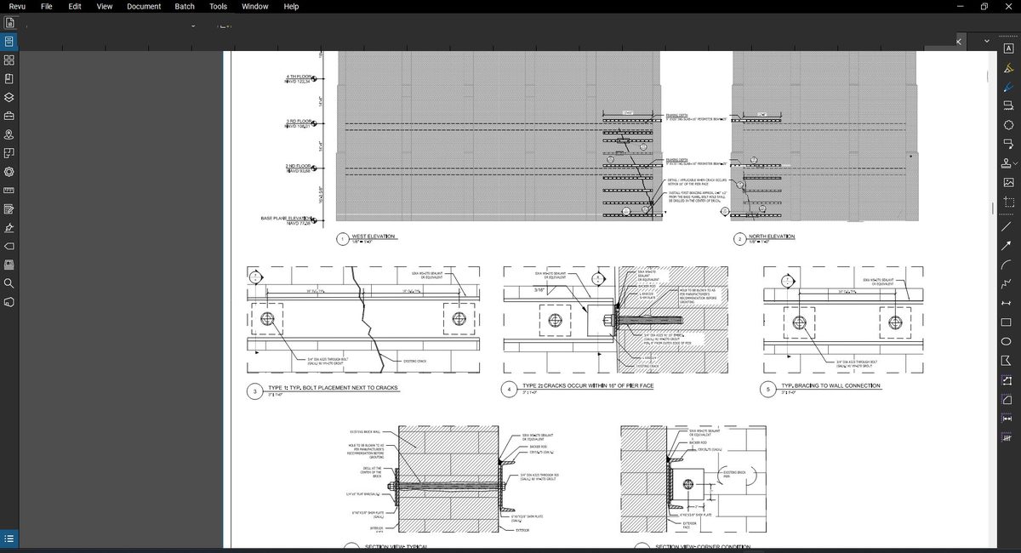Select the yellow Pen tool
Viewport: 1021px width, 553px height.
pos(1009,68)
